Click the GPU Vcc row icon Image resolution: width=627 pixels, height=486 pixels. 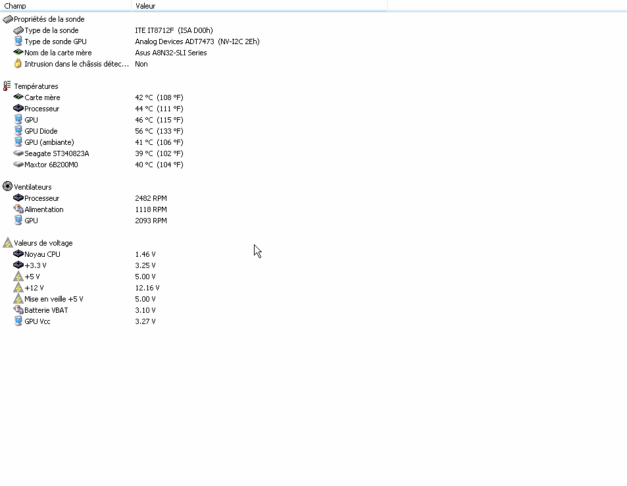pos(18,321)
